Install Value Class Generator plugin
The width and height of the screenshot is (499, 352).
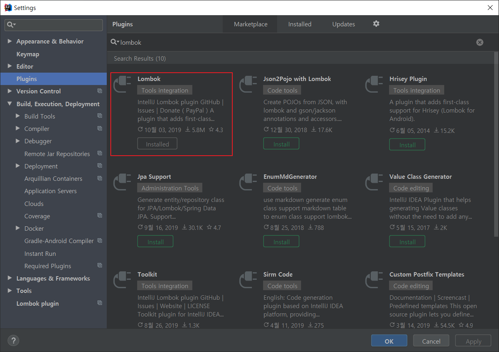(x=407, y=242)
